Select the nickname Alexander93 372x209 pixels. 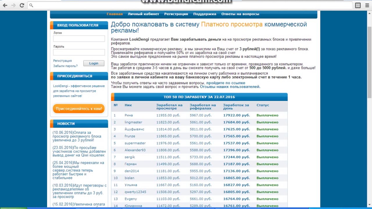tap(135, 150)
